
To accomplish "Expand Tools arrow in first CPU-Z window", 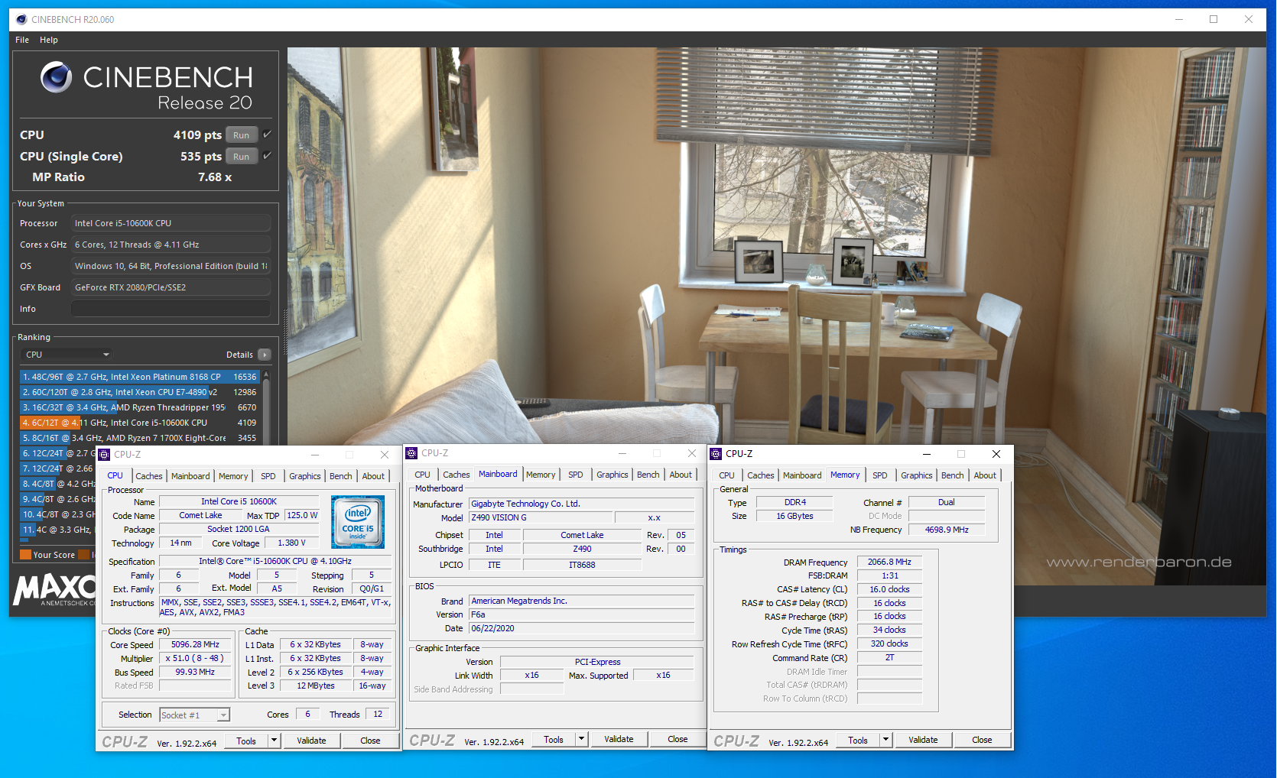I will (275, 741).
